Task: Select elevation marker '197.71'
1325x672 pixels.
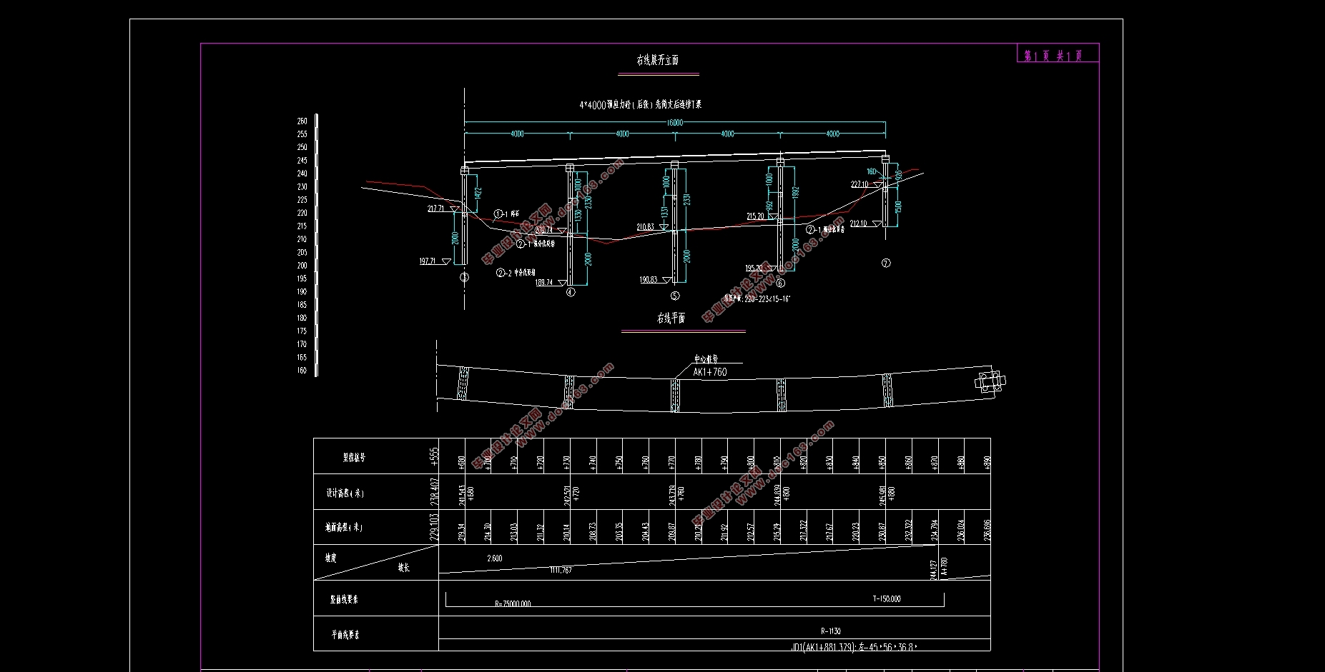Action: tap(428, 261)
